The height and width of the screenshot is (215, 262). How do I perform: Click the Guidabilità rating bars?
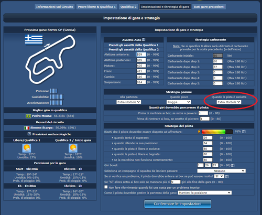pyautogui.click(x=57, y=97)
